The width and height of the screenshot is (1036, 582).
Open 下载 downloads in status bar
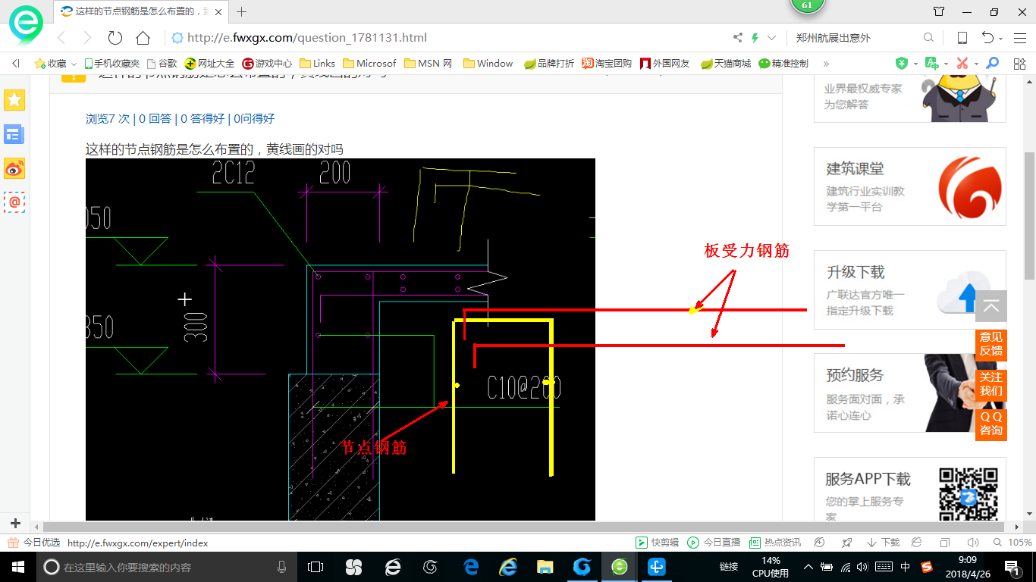click(x=883, y=543)
